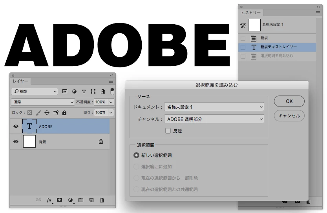Hide the 背景 layer
This screenshot has width=327, height=213.
(x=16, y=141)
